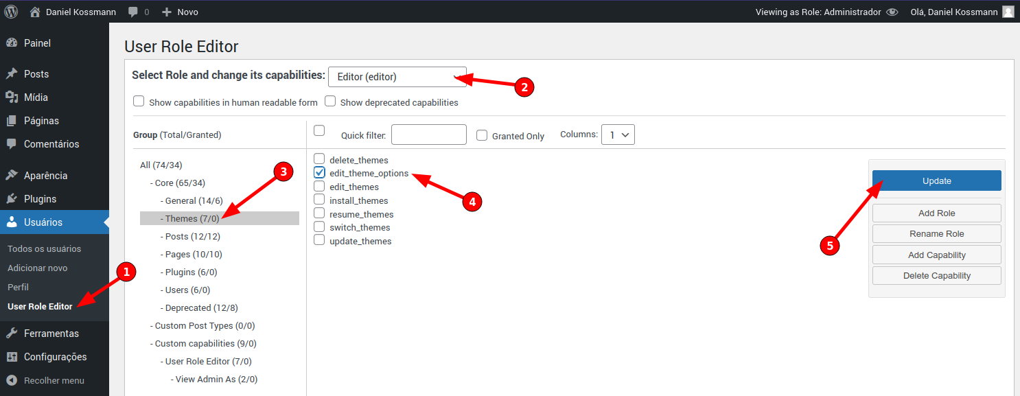The width and height of the screenshot is (1020, 396).
Task: Open the user avatar in admin bar
Action: (x=1008, y=12)
